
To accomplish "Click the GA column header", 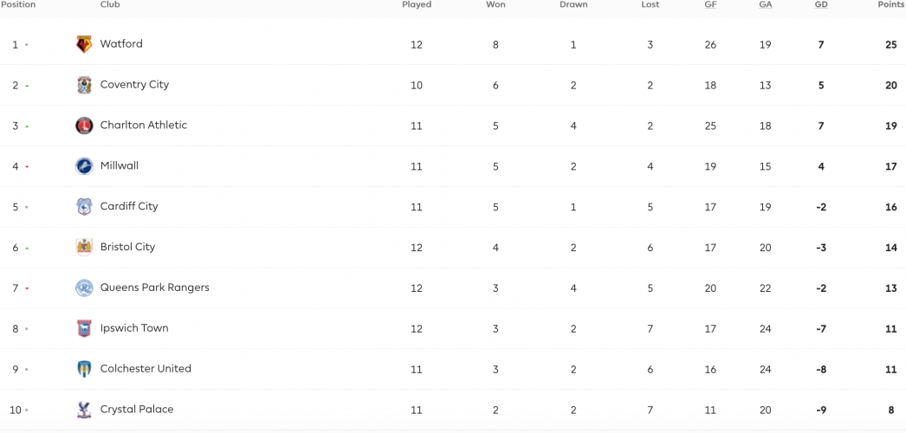I will (765, 5).
